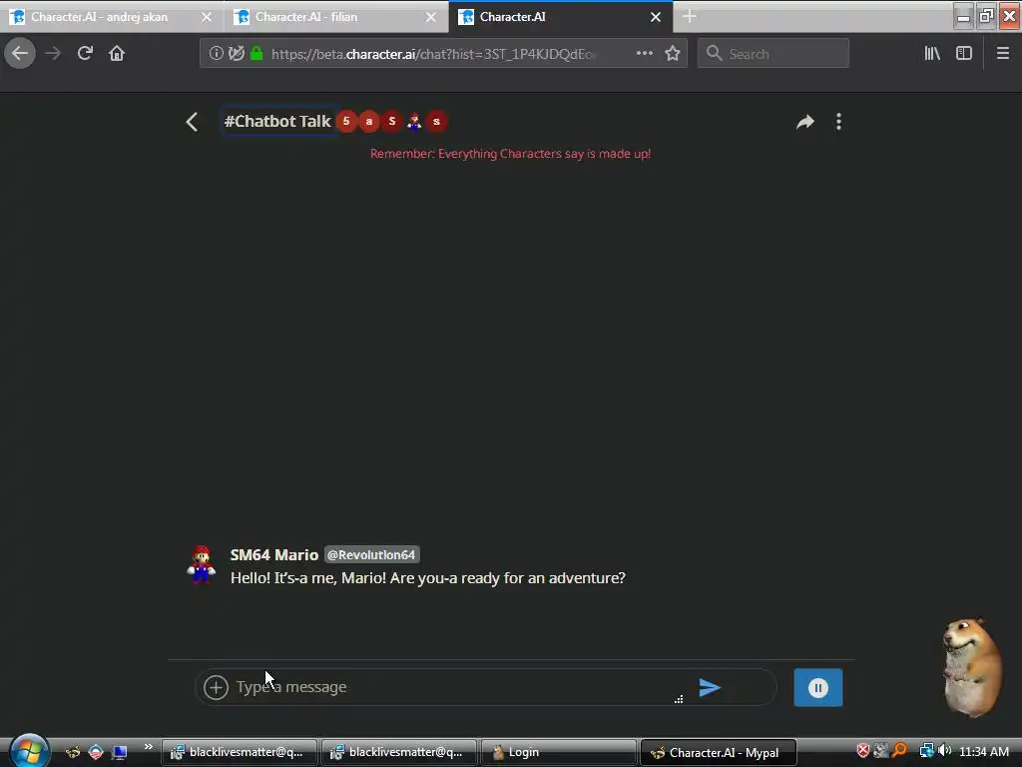Open the browser hamburger menu

point(1003,54)
